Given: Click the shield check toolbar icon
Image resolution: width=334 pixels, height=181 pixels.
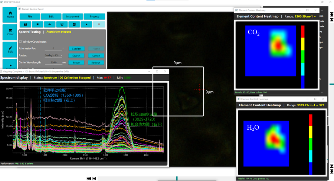Looking at the screenshot, I should [x=62, y=24].
